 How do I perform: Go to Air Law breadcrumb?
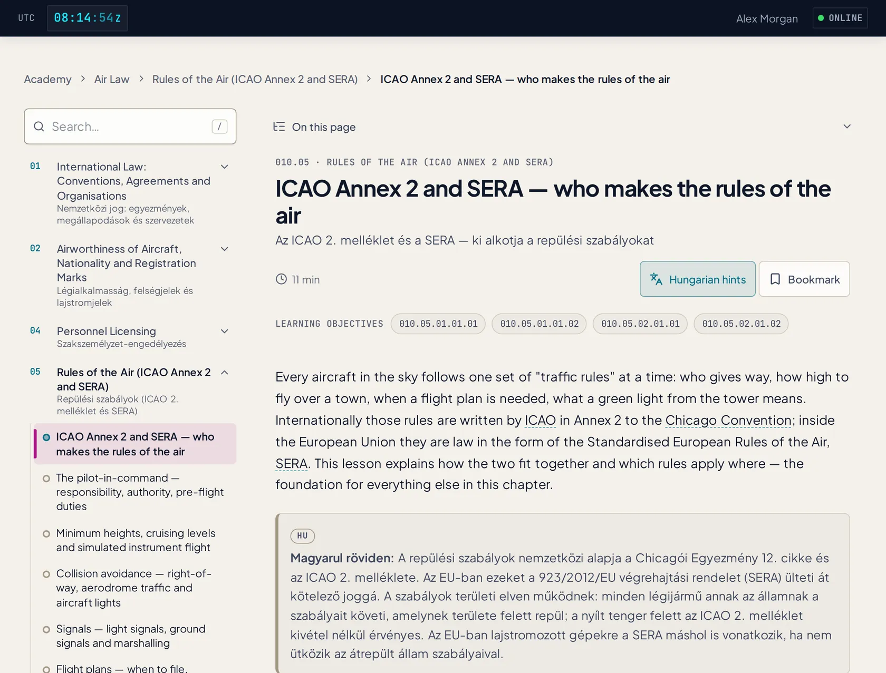pyautogui.click(x=112, y=79)
